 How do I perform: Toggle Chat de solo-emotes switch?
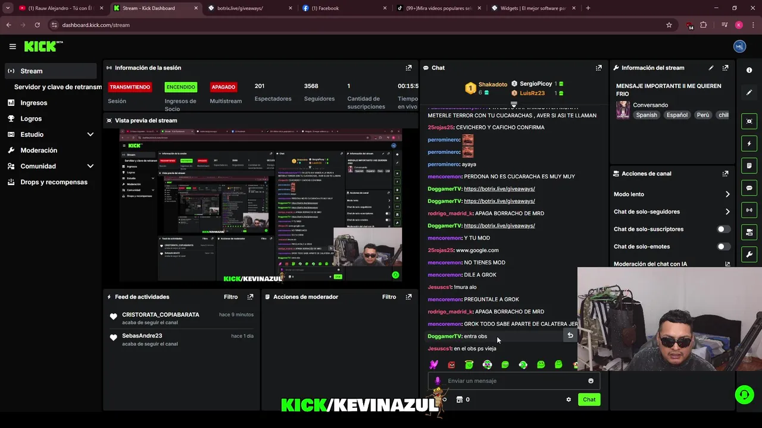[723, 247]
